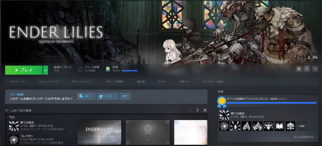Go to next post-game summary arrow
This screenshot has height=146, width=322.
pyautogui.click(x=197, y=110)
